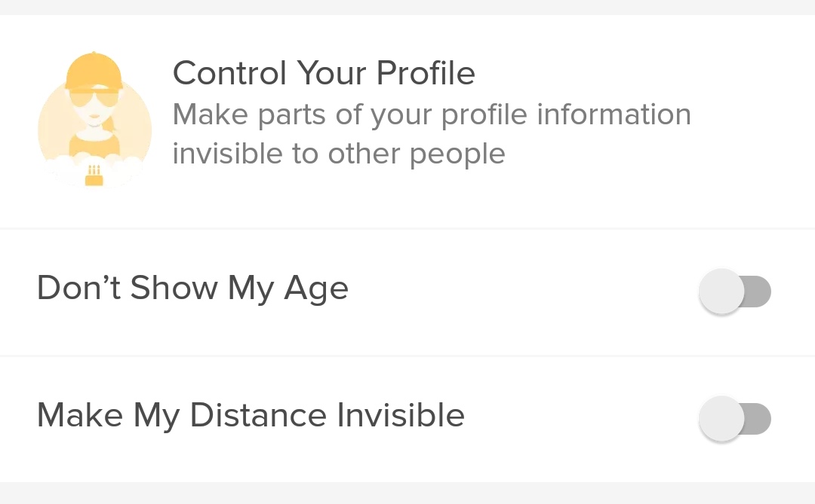Toggle the Don't Show My Age switch
Screen dimensions: 815x504
tap(734, 292)
